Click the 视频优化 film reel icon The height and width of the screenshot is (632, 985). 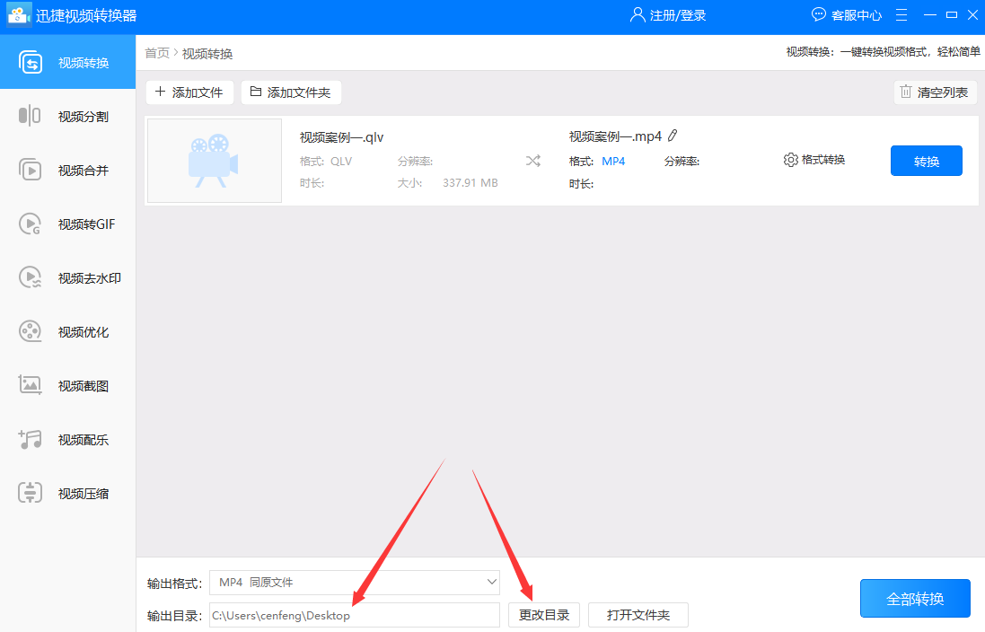[x=31, y=331]
